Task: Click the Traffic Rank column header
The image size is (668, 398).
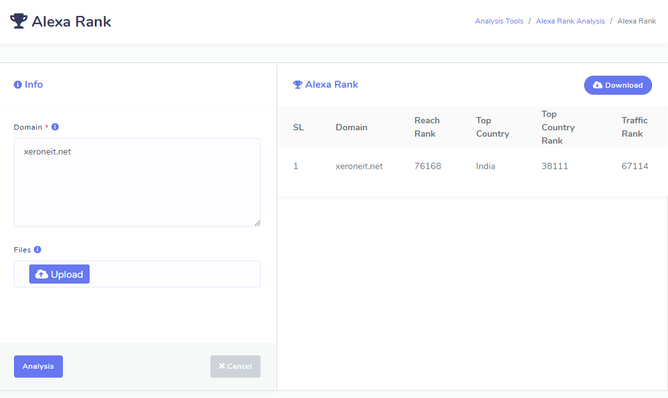Action: tap(634, 127)
